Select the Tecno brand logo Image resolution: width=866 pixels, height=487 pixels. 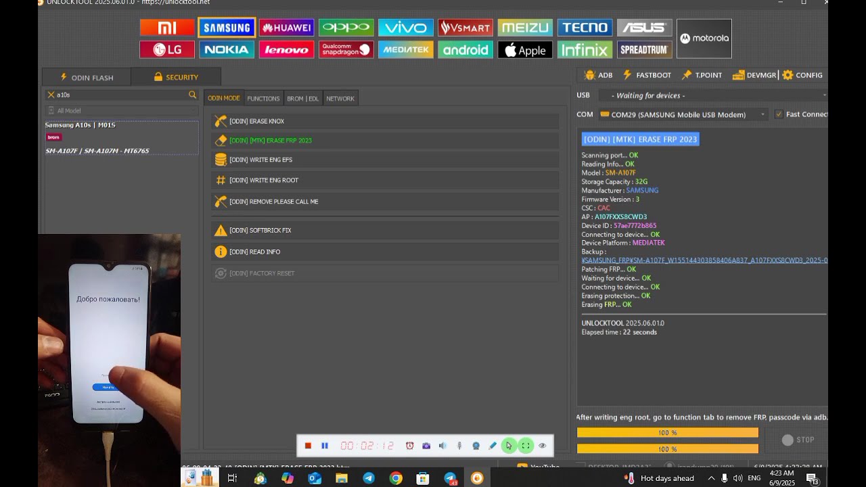click(x=585, y=28)
